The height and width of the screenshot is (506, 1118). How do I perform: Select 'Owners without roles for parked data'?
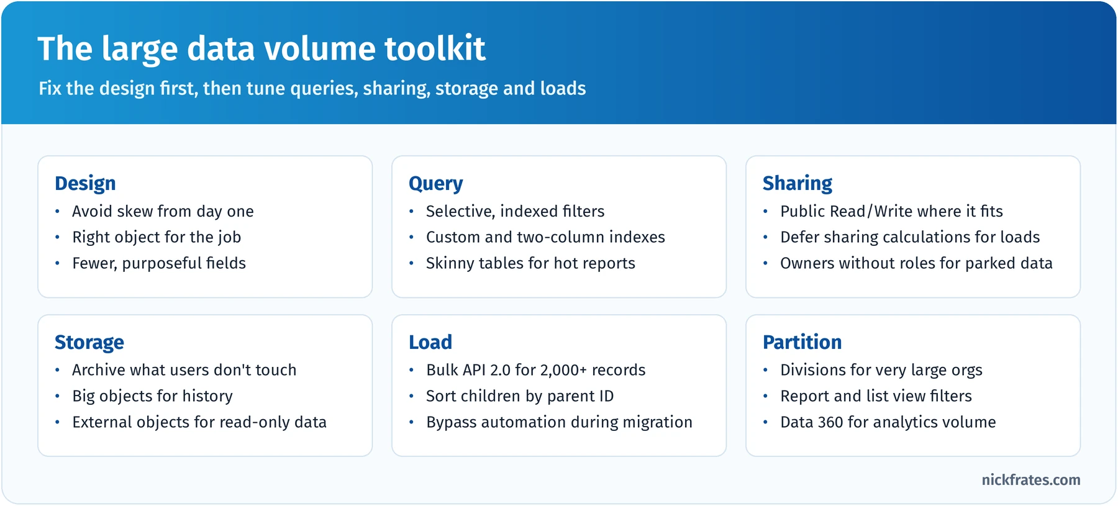click(x=916, y=264)
